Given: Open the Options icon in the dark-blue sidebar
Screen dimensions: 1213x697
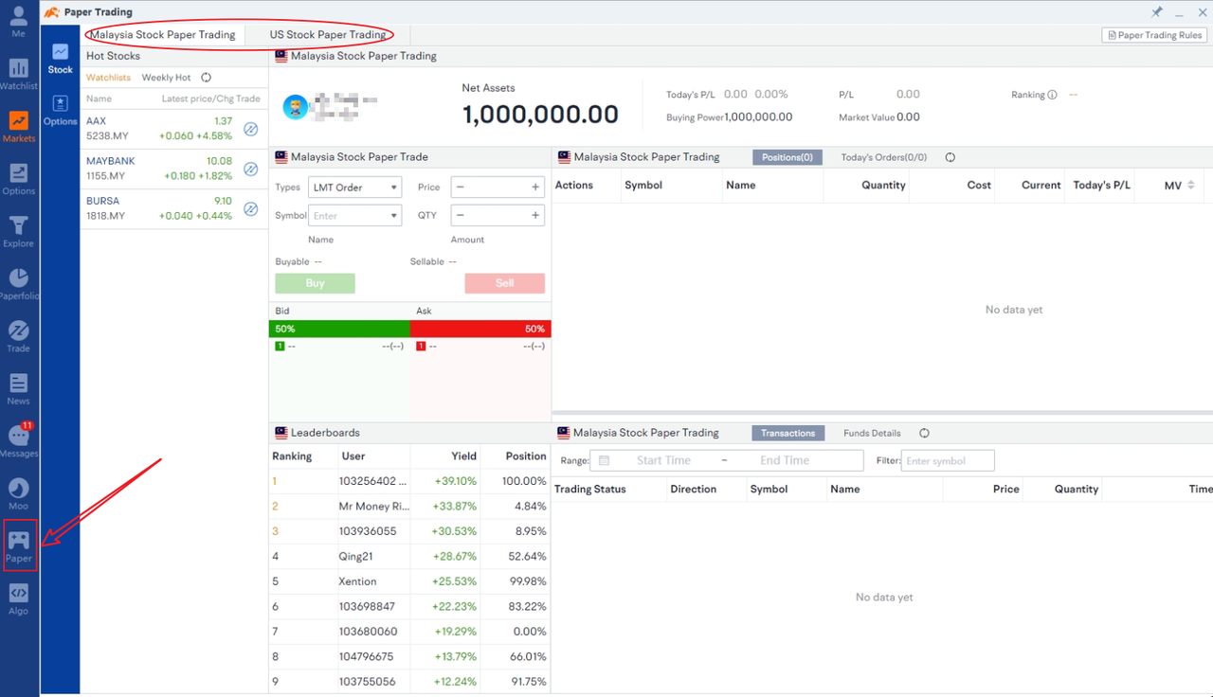Looking at the screenshot, I should pos(18,179).
